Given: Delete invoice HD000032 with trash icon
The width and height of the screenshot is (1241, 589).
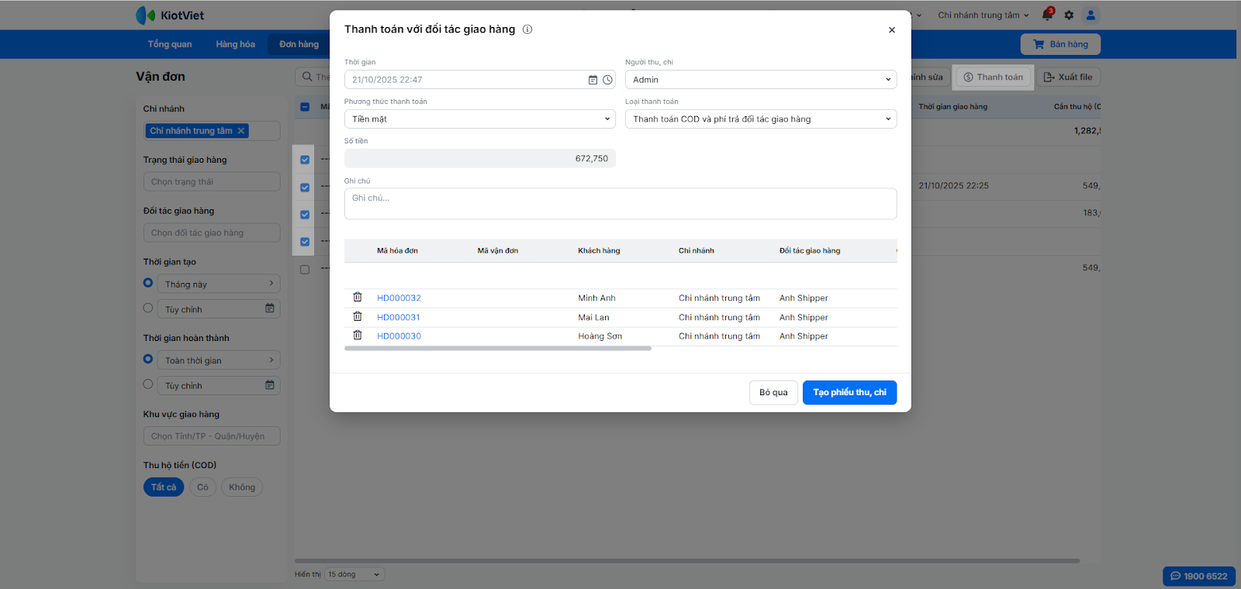Looking at the screenshot, I should pos(358,298).
